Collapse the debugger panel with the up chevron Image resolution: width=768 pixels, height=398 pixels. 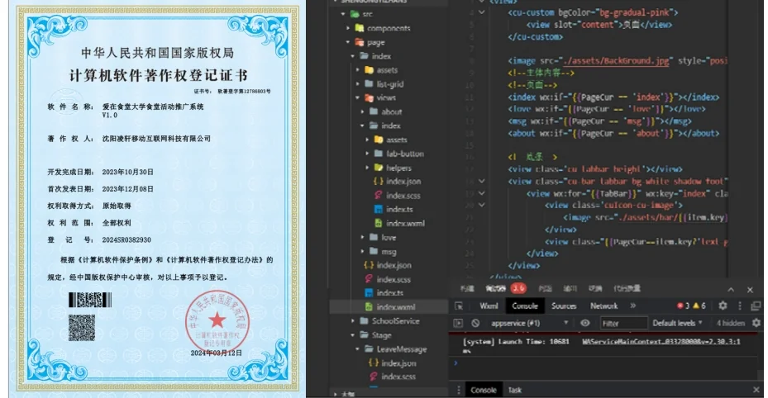(731, 290)
